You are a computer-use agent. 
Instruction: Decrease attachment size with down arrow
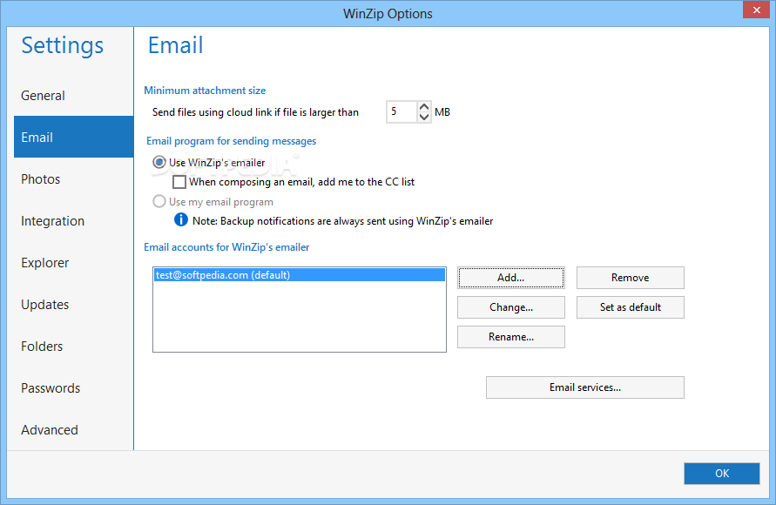pyautogui.click(x=424, y=118)
